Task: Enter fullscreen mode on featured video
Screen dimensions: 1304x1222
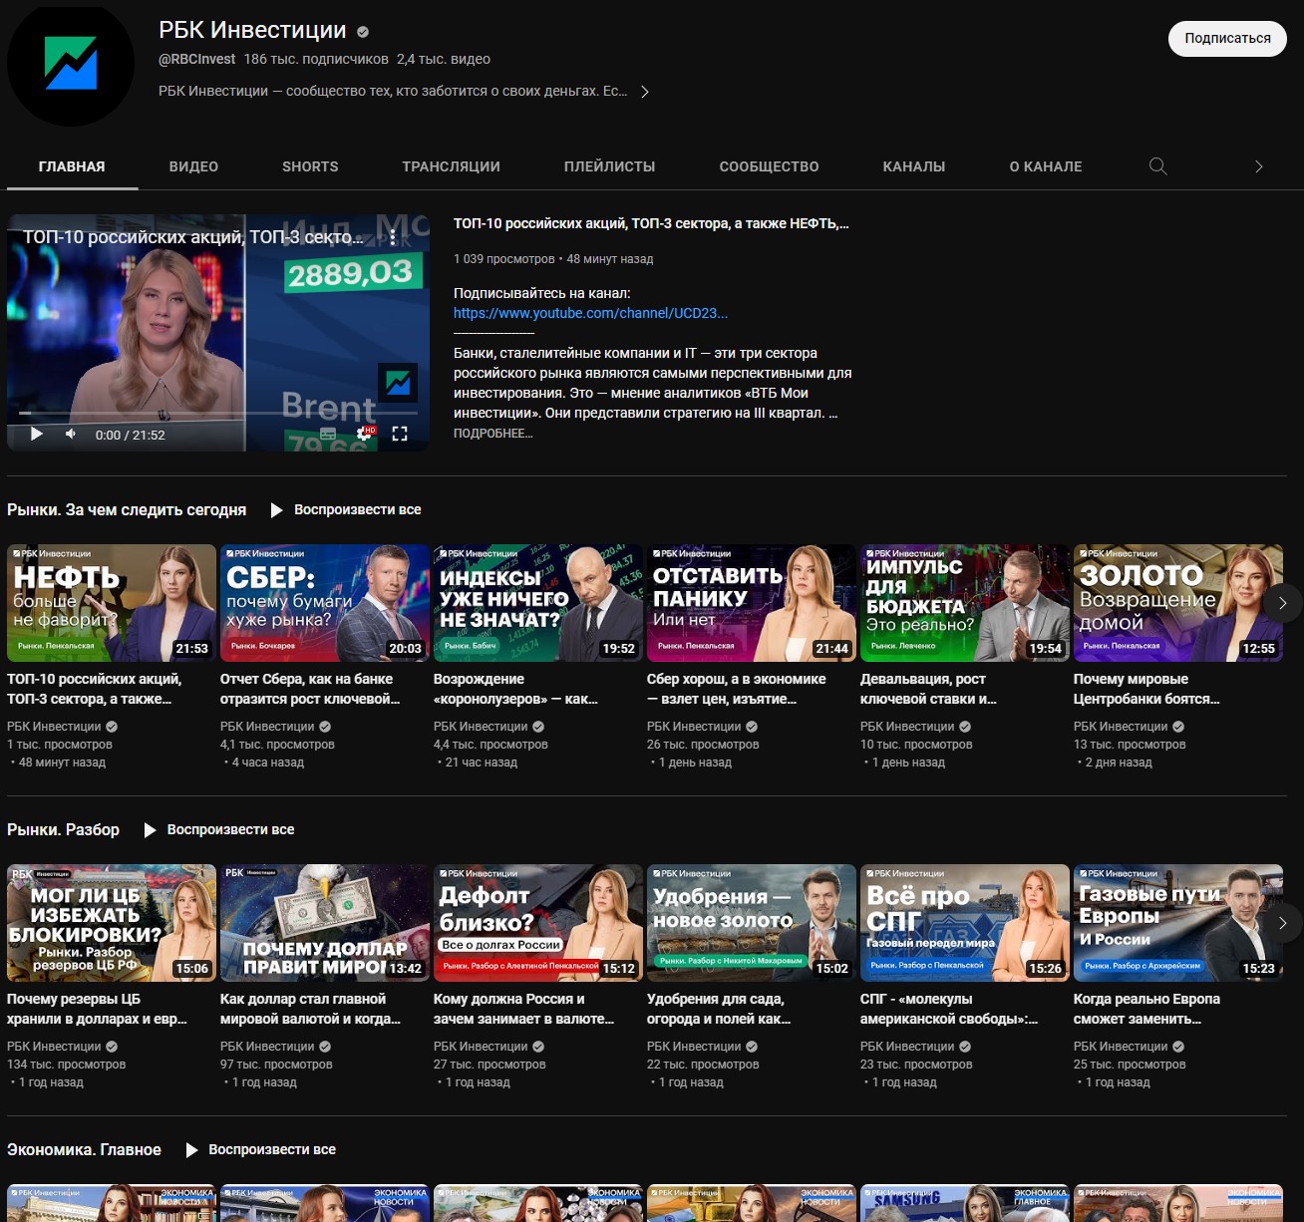Action: [x=400, y=434]
